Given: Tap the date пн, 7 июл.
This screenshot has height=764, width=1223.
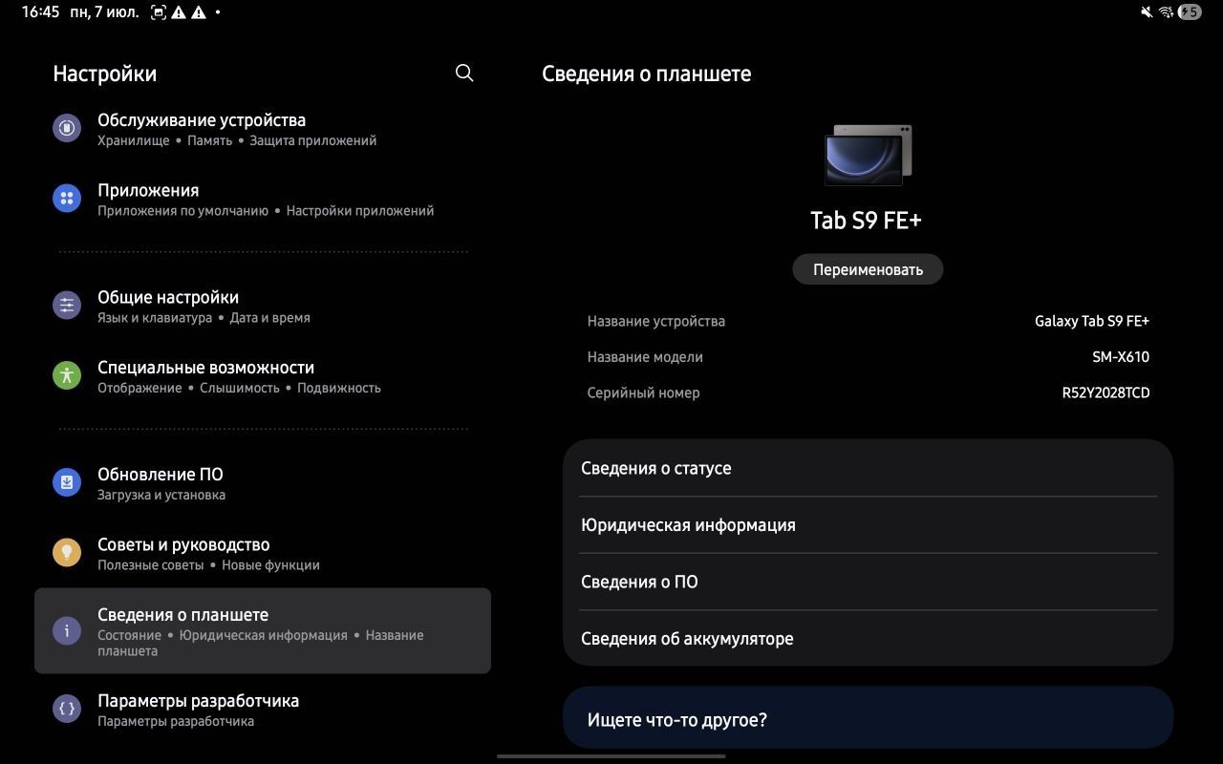Looking at the screenshot, I should 104,12.
